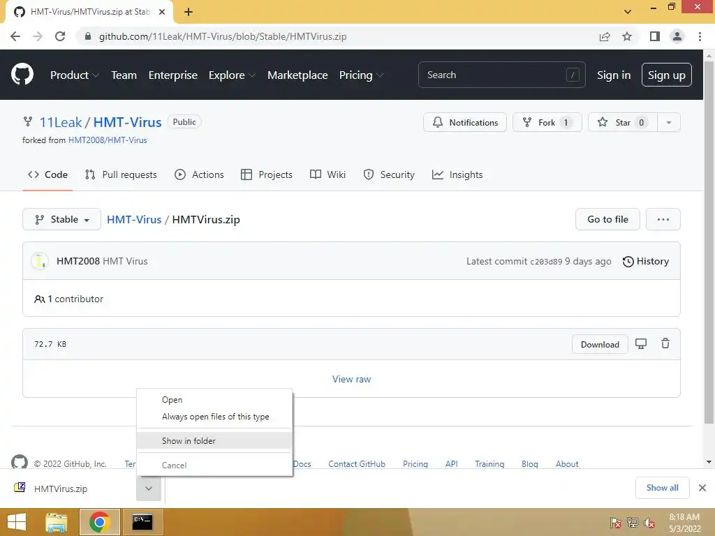Open a new browser tab
715x536 pixels.
tap(189, 12)
